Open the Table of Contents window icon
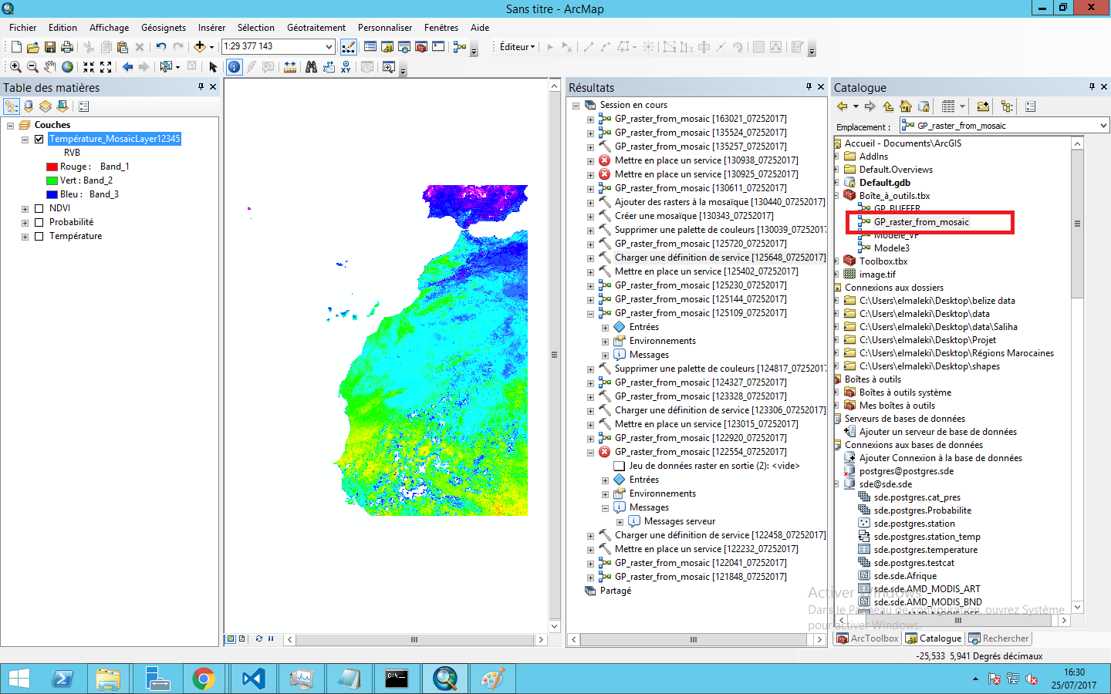 [x=370, y=47]
